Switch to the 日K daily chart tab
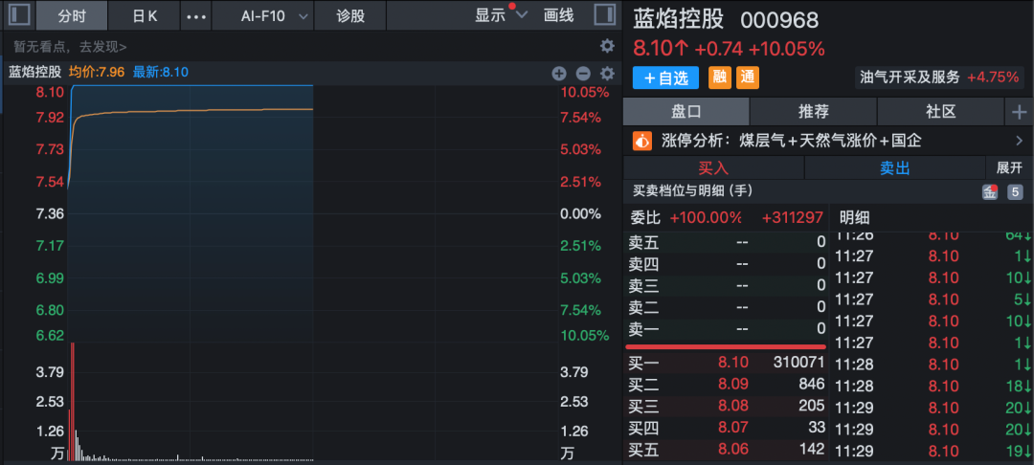This screenshot has width=1034, height=465. pyautogui.click(x=145, y=16)
